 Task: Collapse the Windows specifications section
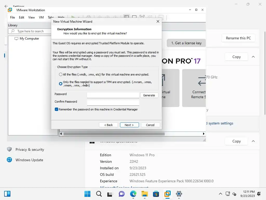[253, 141]
